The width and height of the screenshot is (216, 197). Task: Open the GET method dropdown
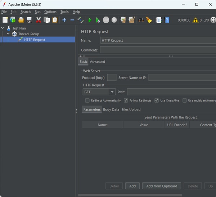[x=112, y=92]
